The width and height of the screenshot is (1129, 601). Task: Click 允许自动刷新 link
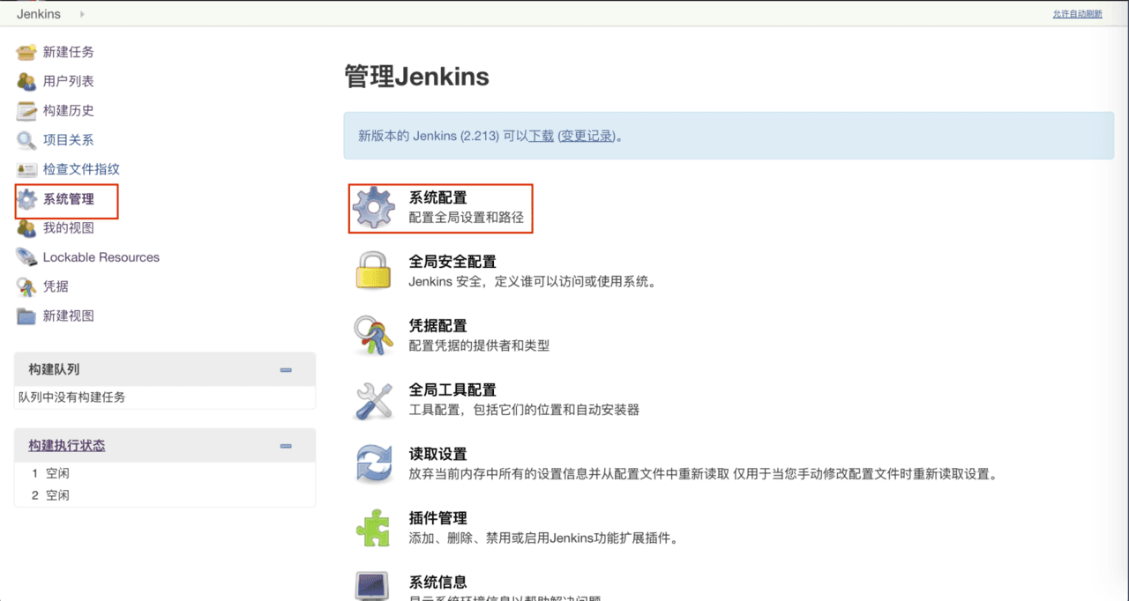point(1077,14)
